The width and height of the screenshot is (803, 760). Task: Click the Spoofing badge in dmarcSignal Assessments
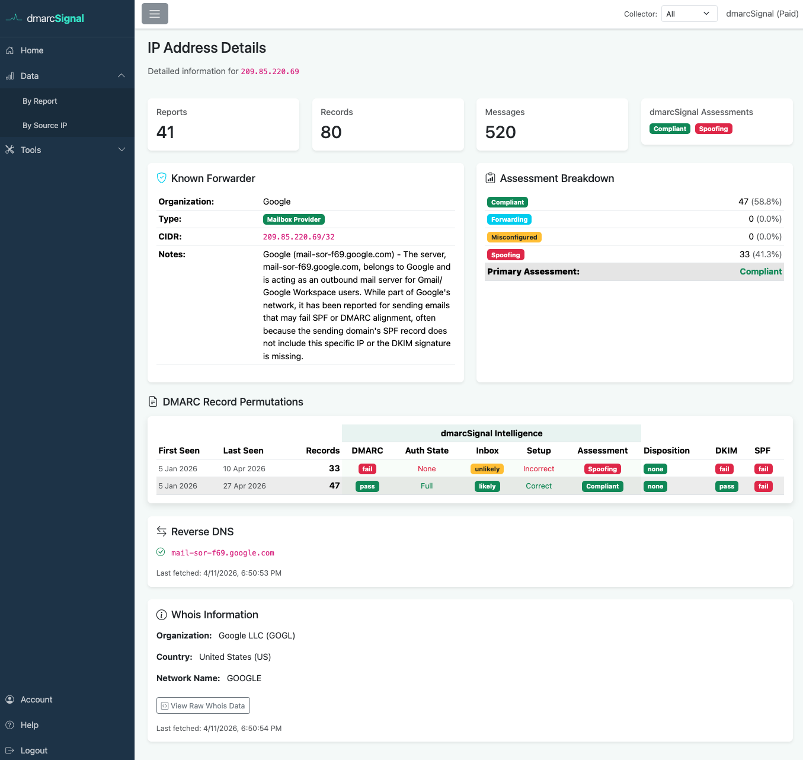pyautogui.click(x=714, y=129)
